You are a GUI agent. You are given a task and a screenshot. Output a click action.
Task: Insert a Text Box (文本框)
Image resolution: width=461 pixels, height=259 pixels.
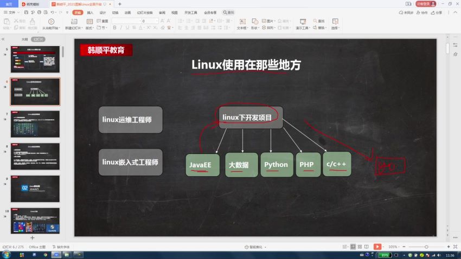point(242,24)
